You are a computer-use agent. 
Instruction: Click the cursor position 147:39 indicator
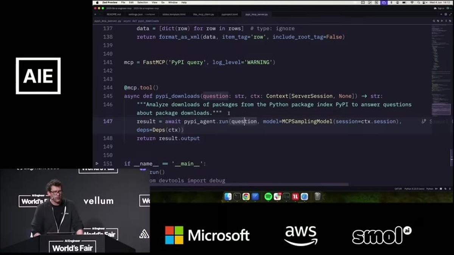coord(398,189)
